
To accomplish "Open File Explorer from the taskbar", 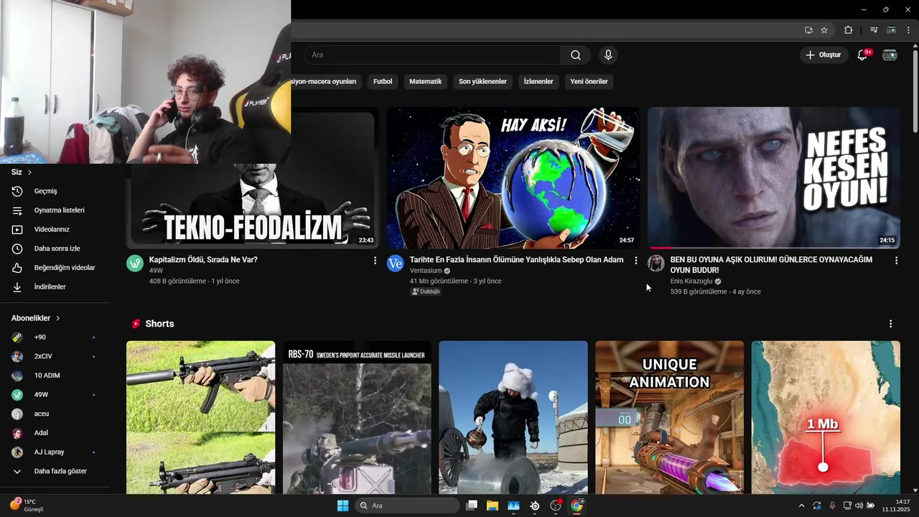I will coord(493,506).
